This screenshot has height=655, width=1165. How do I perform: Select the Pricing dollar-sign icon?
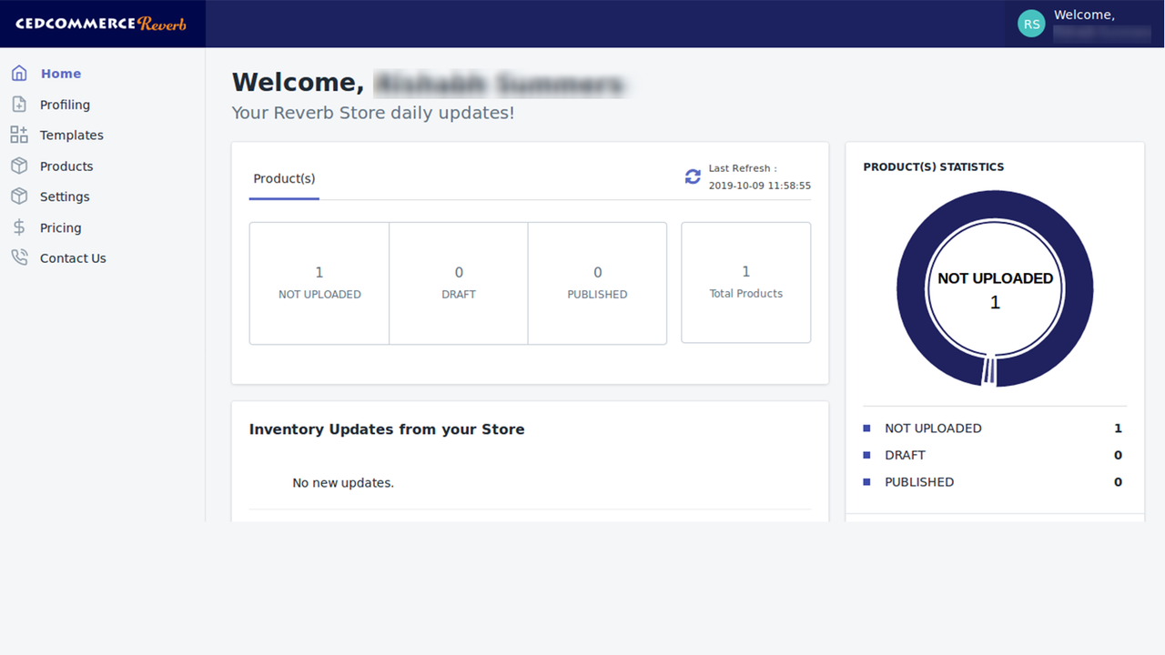(20, 227)
